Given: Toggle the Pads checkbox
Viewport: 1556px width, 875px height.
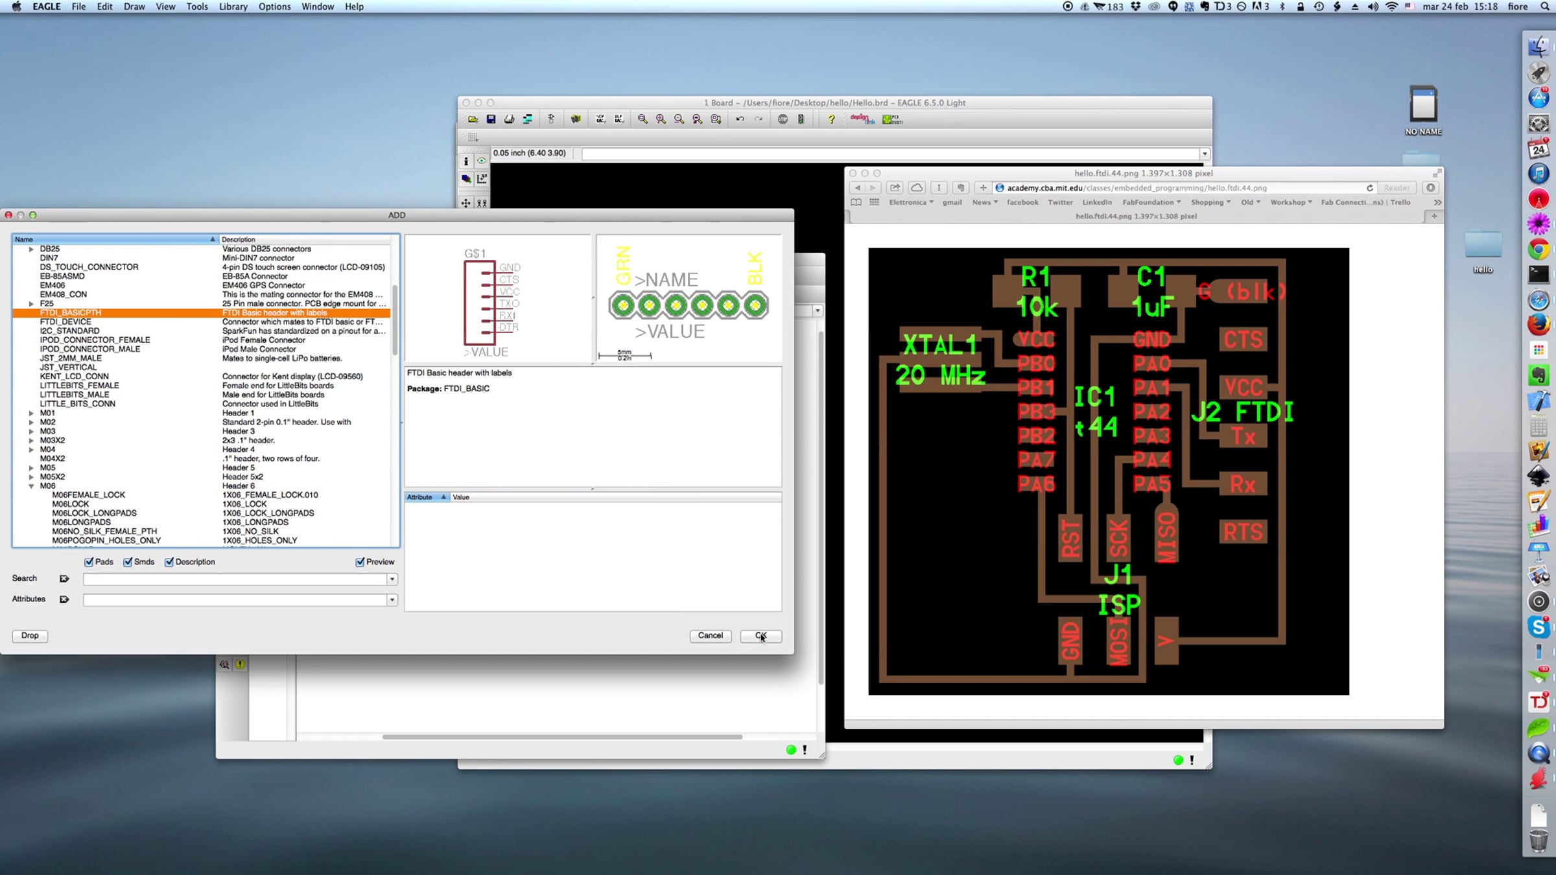Looking at the screenshot, I should pos(89,562).
